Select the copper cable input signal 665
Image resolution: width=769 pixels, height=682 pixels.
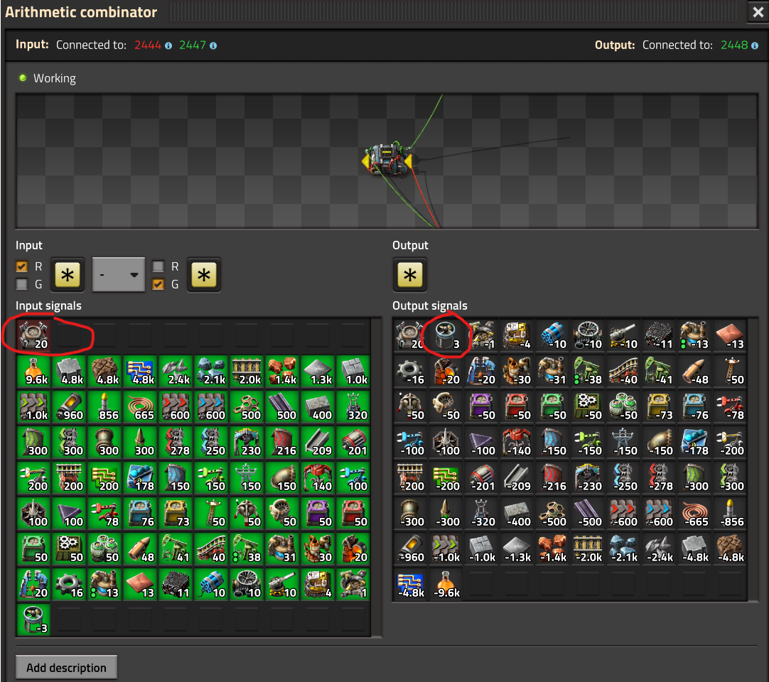(x=140, y=406)
